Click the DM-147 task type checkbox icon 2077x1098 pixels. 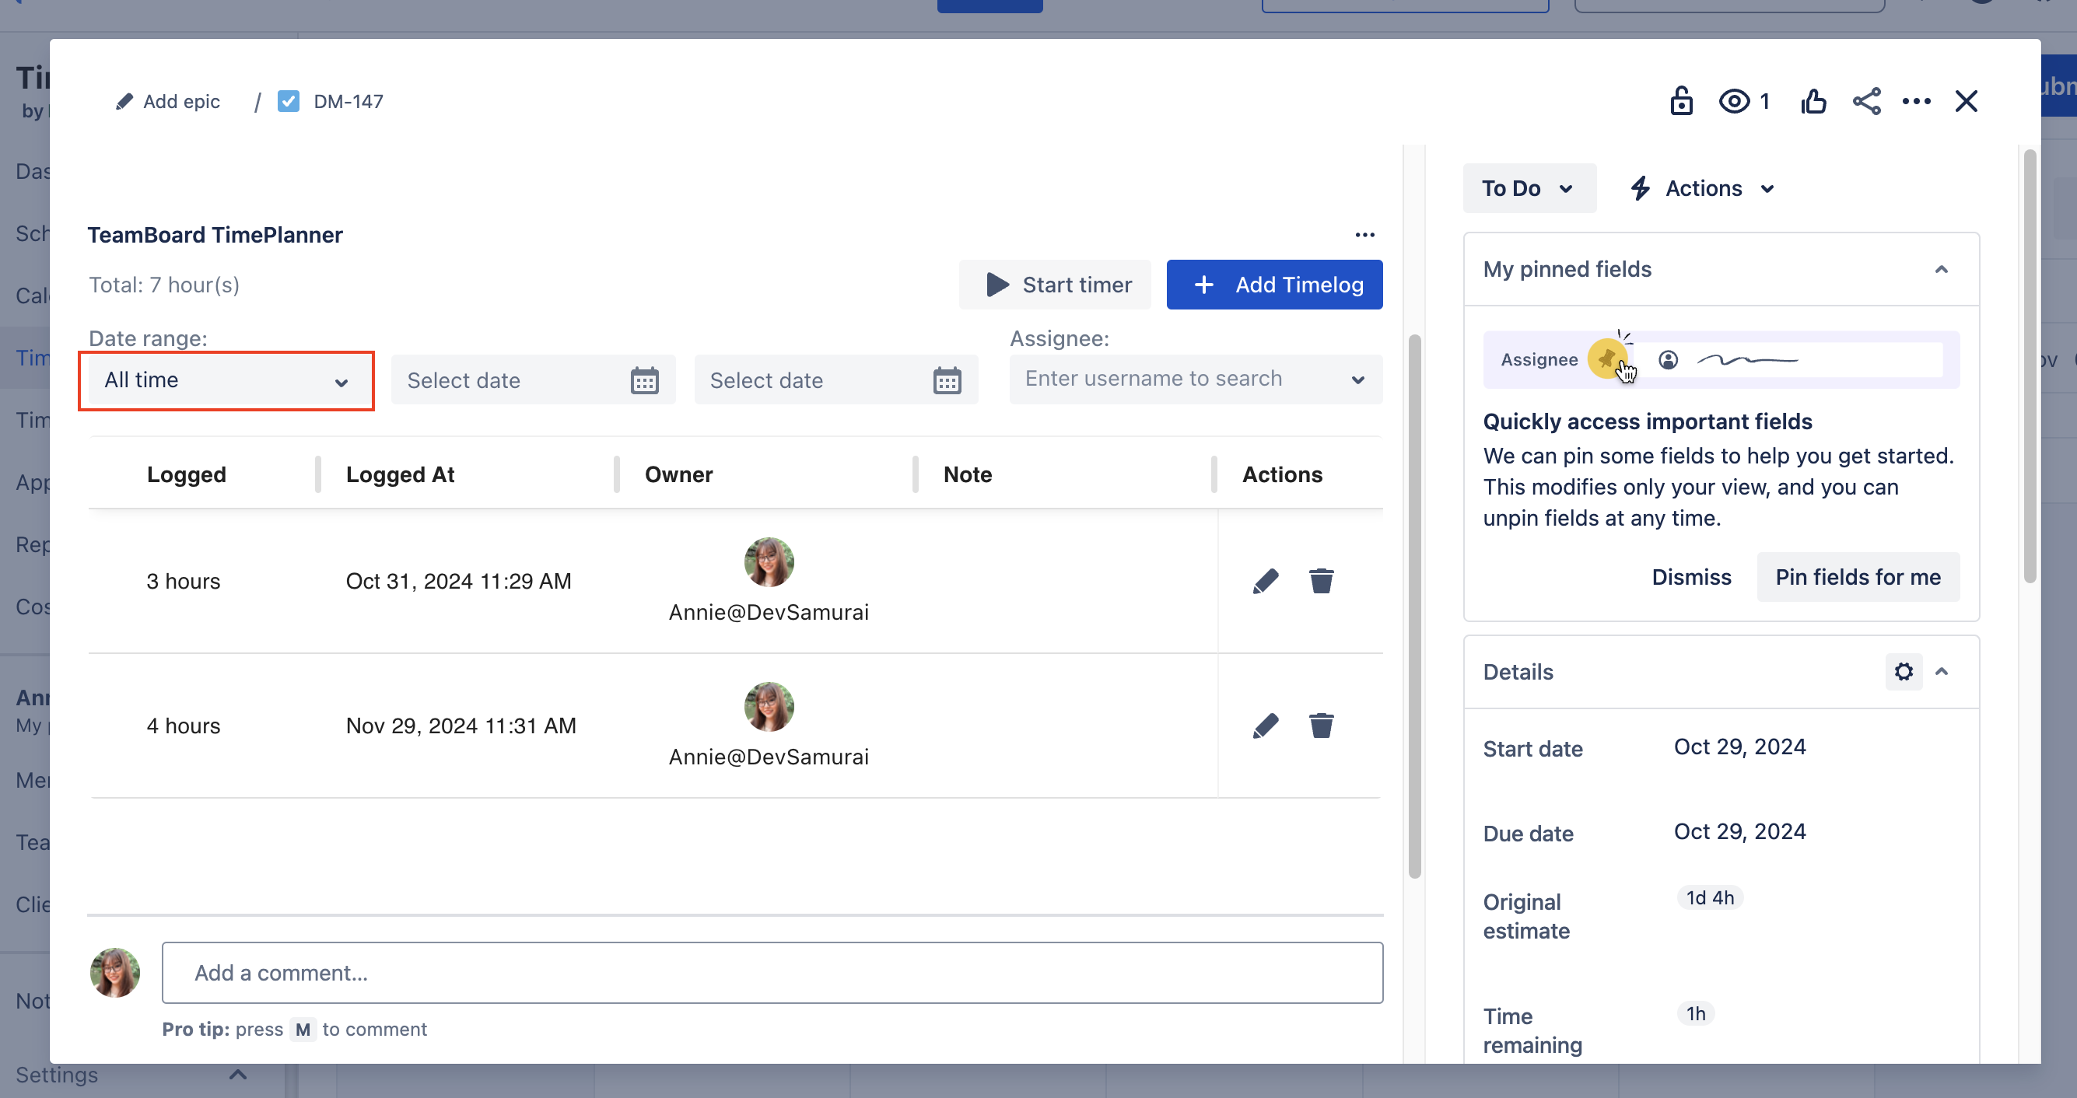pos(288,102)
